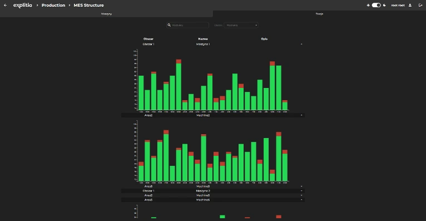426x221 pixels.
Task: Click the last bar in Machine2 chart
Action: (x=285, y=165)
